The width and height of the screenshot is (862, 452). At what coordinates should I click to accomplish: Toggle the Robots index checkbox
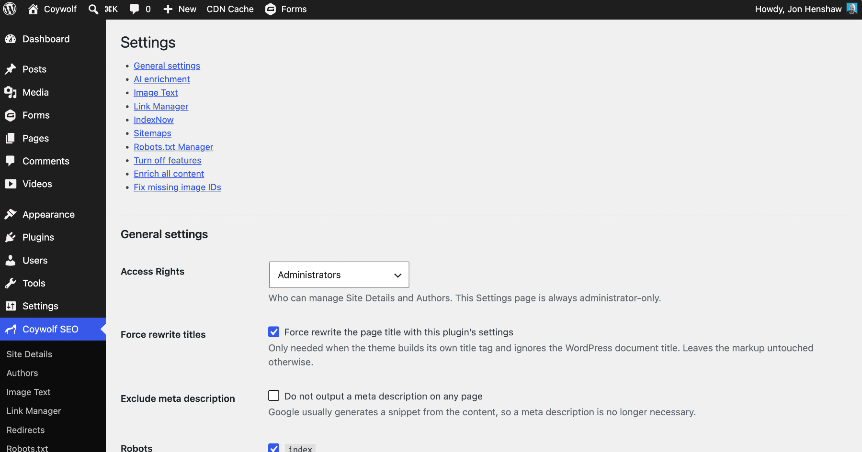(274, 448)
